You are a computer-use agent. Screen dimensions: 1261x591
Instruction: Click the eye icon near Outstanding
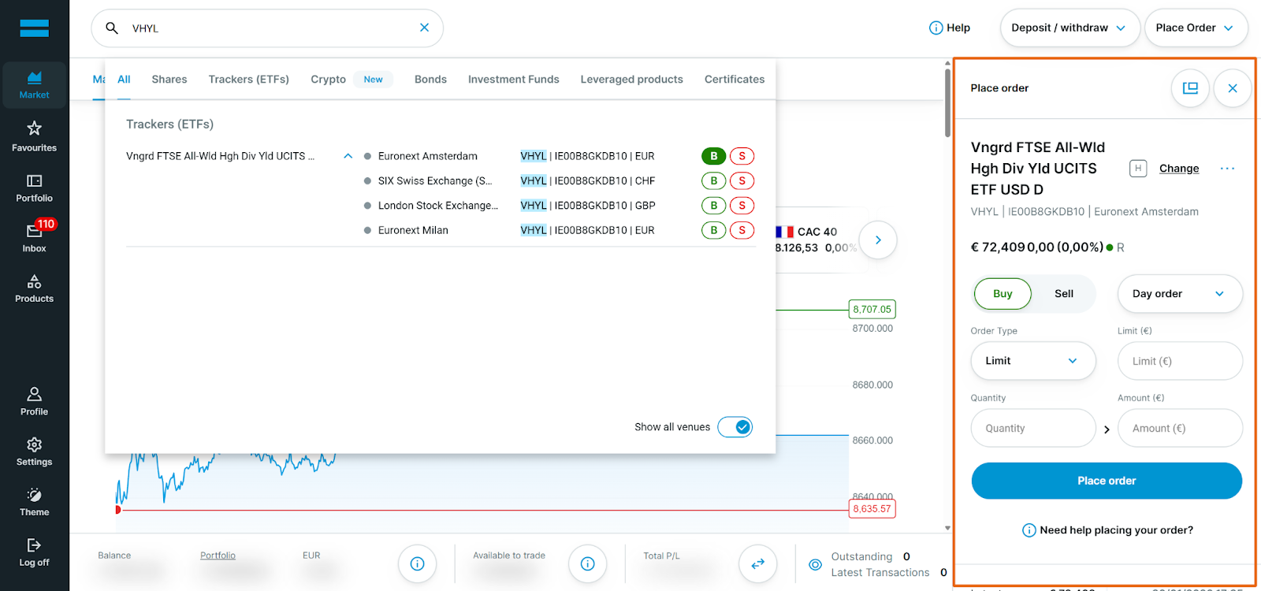(x=816, y=564)
